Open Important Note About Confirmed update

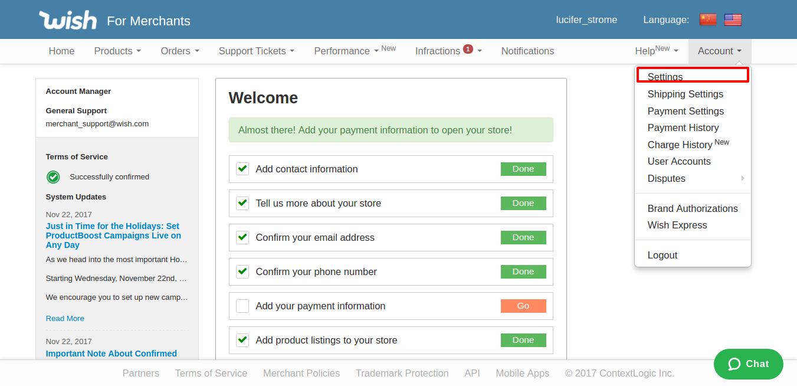[111, 354]
